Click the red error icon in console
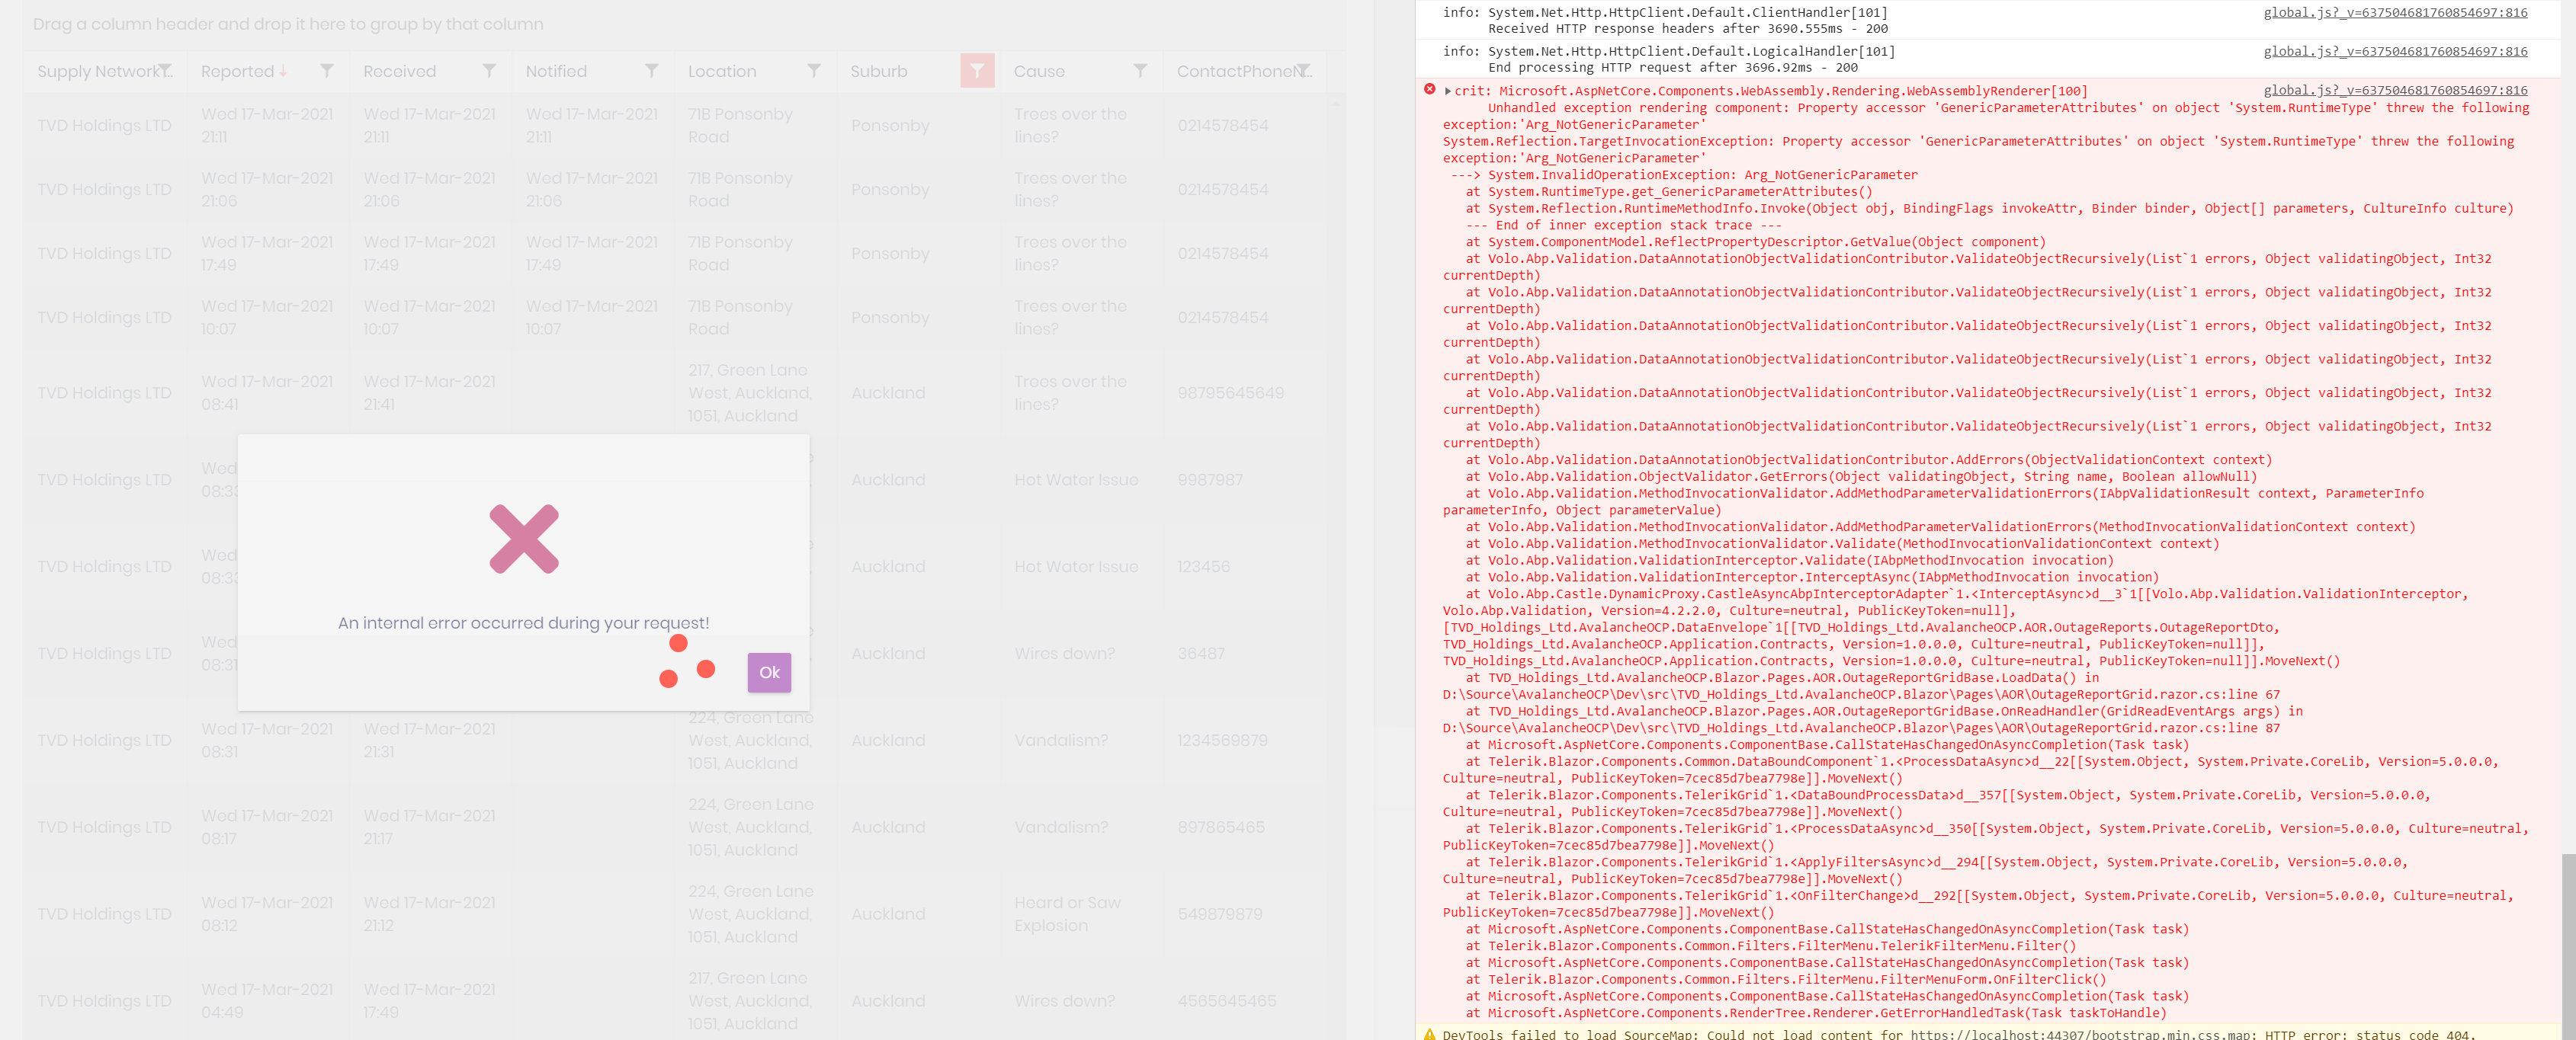 [1429, 90]
